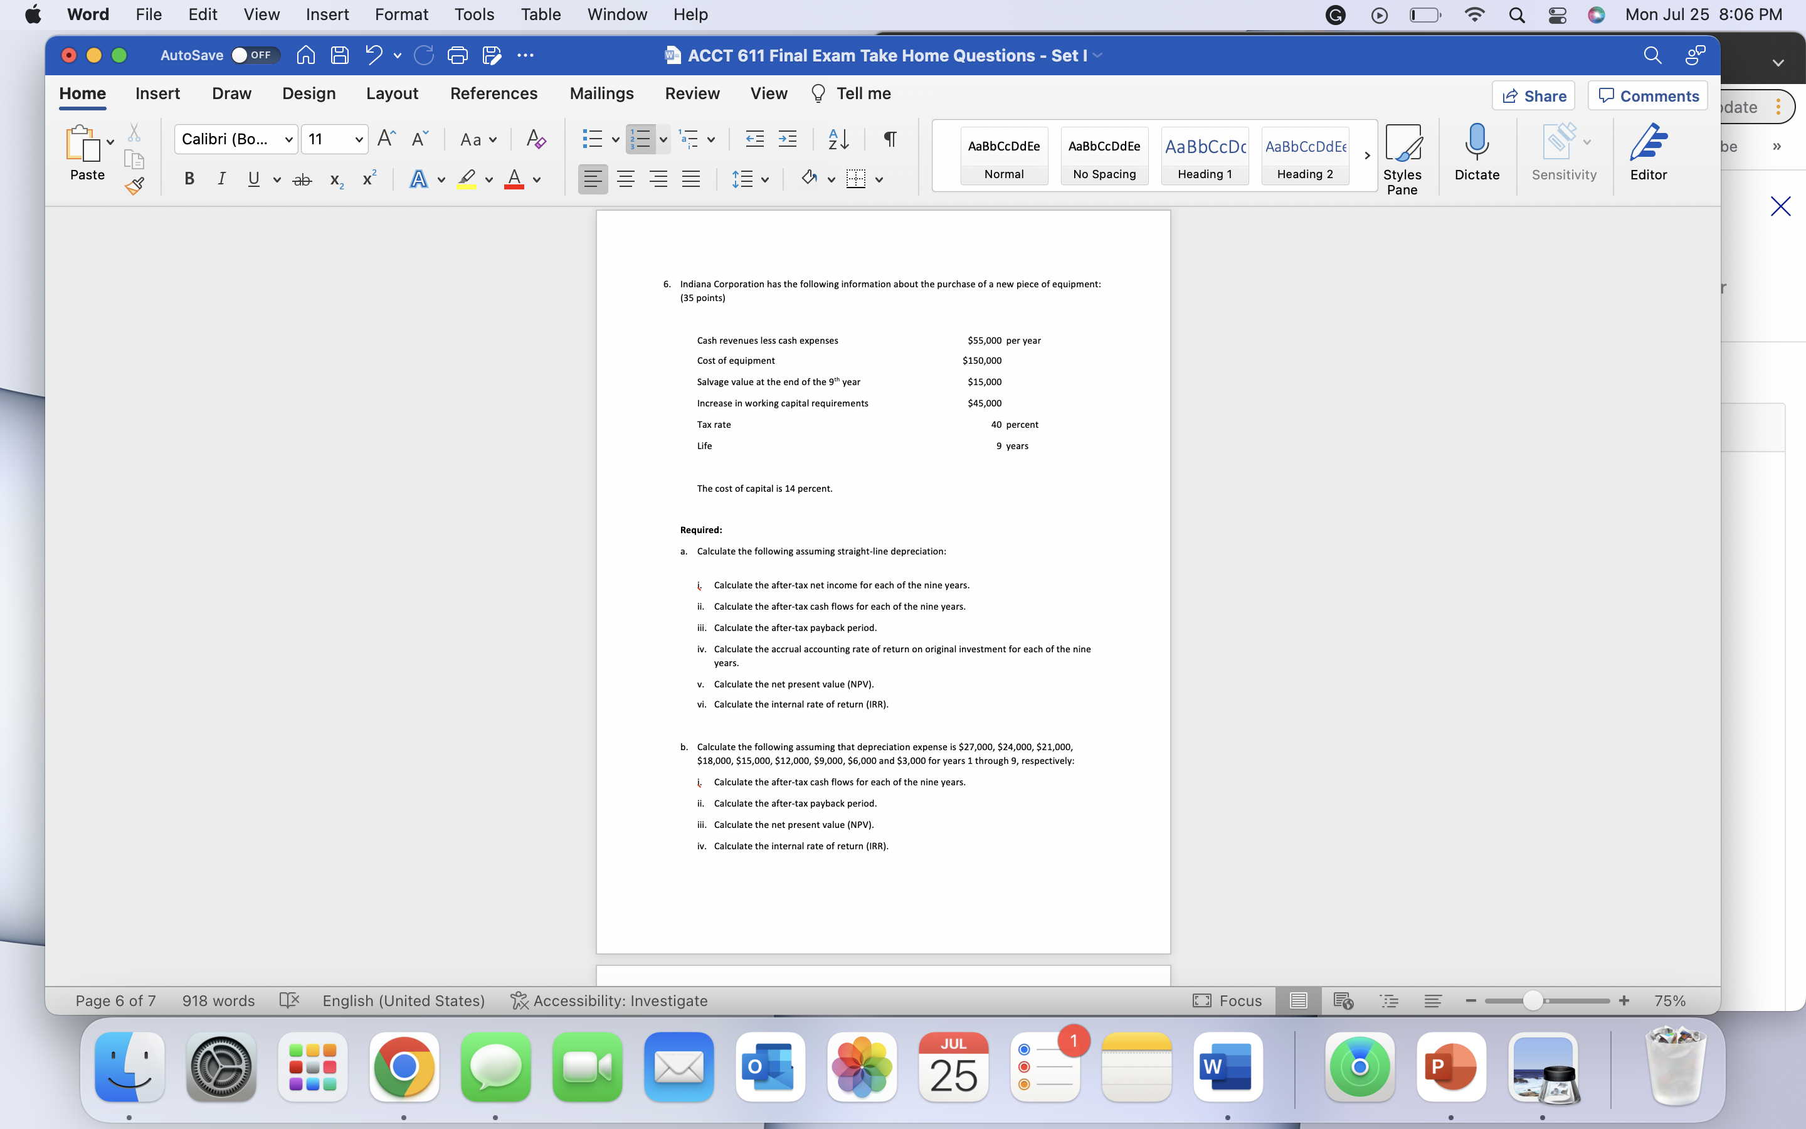Screen dimensions: 1806x1129
Task: Expand the line spacing options
Action: [766, 179]
